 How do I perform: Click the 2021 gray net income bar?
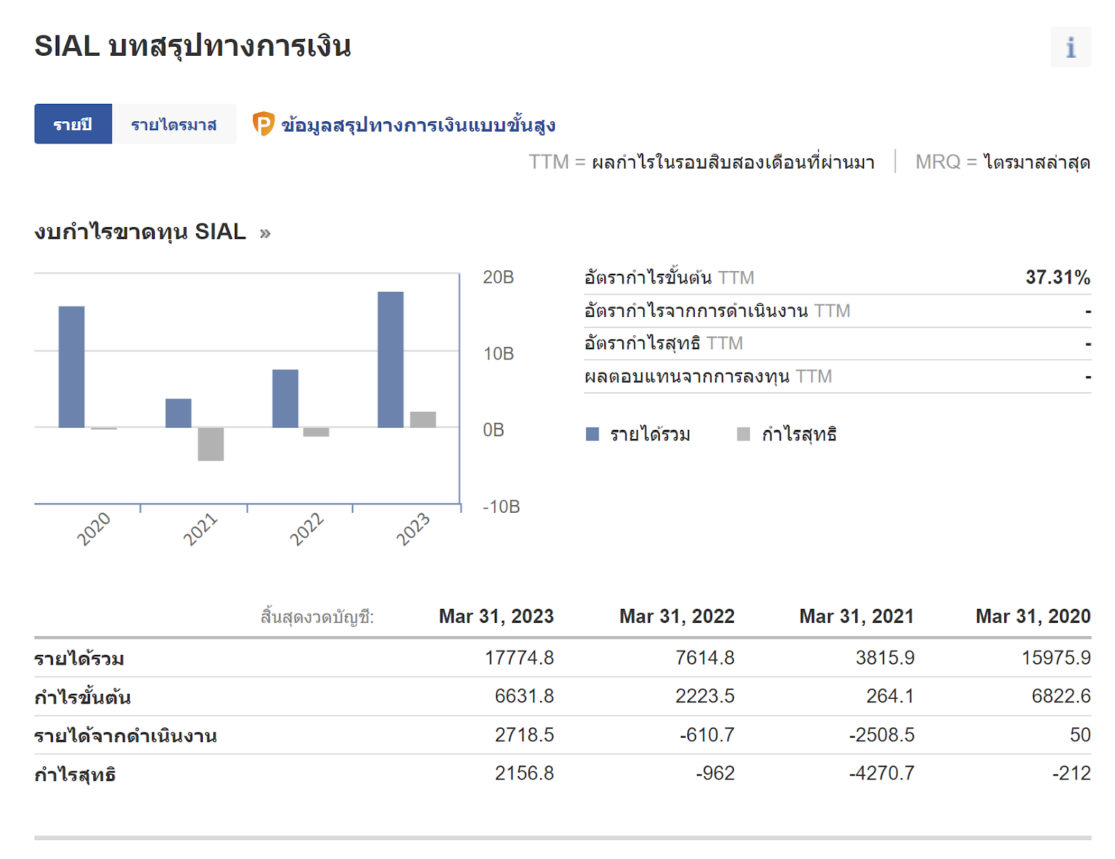[210, 444]
